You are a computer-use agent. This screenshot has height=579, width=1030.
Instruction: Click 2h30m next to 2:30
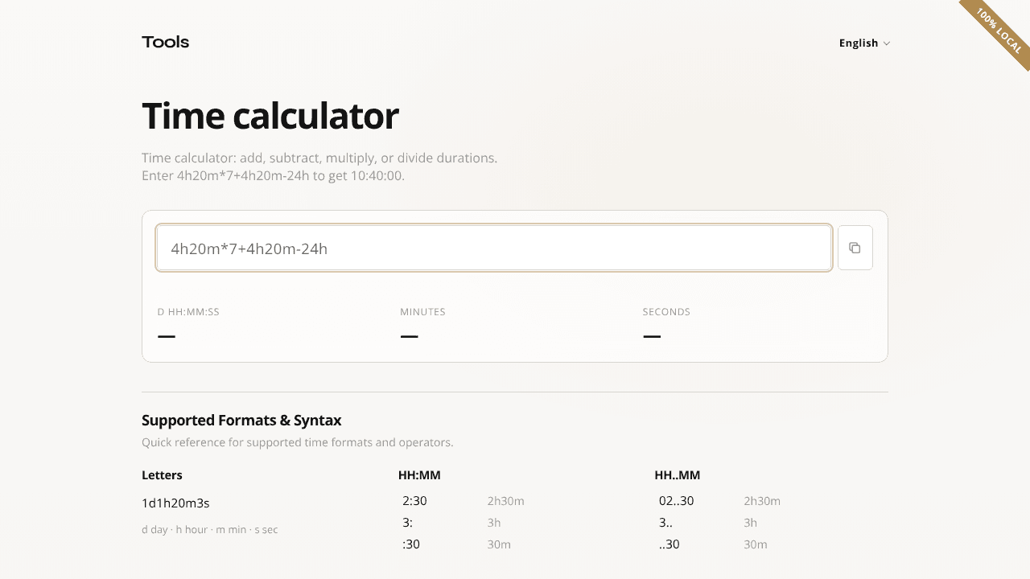(x=505, y=501)
